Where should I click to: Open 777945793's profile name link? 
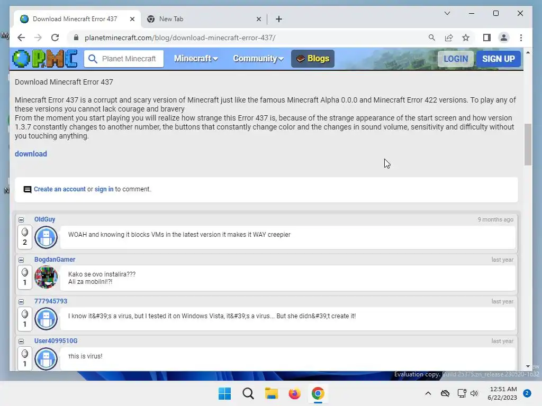pyautogui.click(x=50, y=301)
